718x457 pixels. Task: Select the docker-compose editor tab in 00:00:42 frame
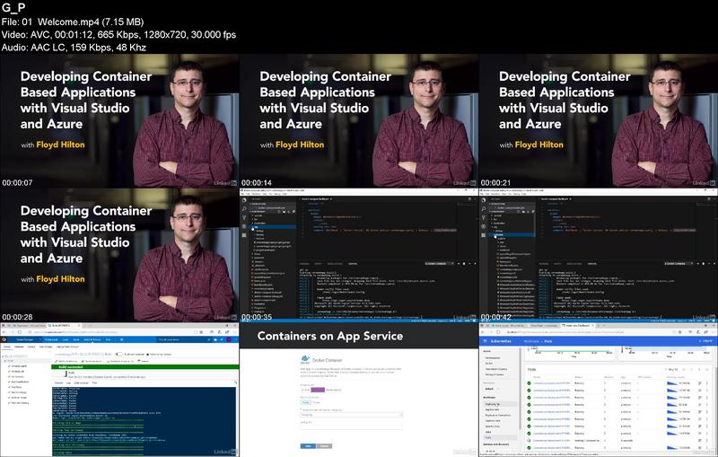pyautogui.click(x=556, y=198)
